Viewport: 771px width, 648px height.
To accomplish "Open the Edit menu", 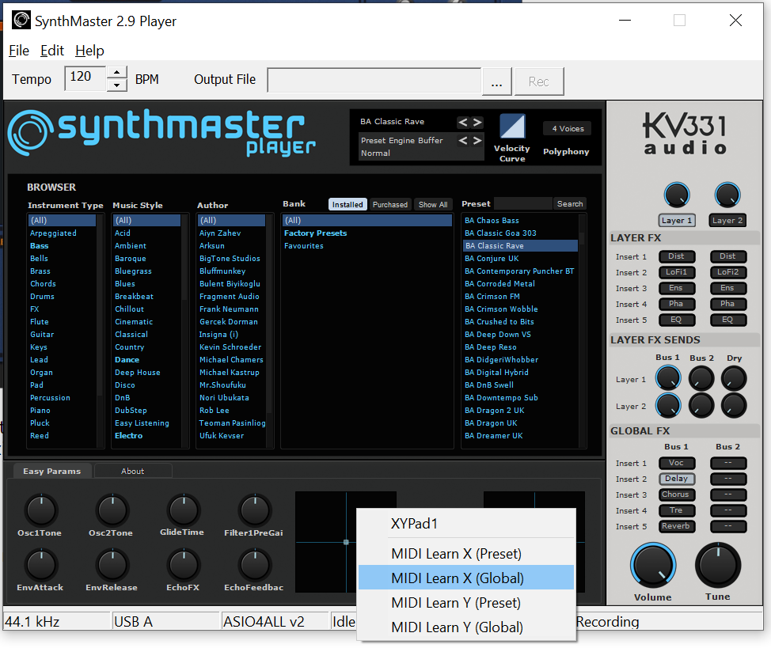I will coord(52,50).
